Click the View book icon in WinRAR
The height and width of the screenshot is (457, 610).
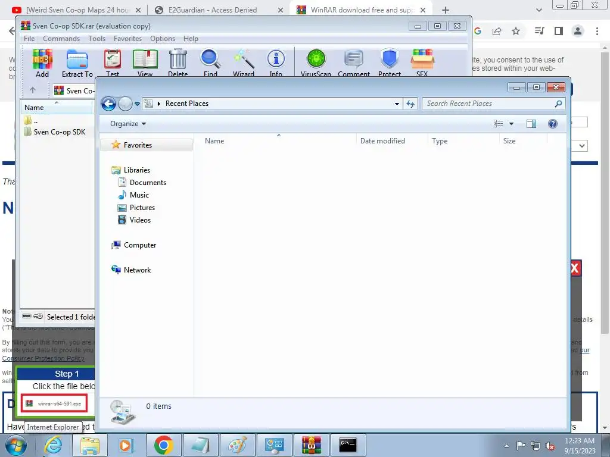click(x=145, y=62)
